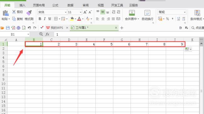The width and height of the screenshot is (204, 114).
Task: Align text left
Action: (x=97, y=19)
